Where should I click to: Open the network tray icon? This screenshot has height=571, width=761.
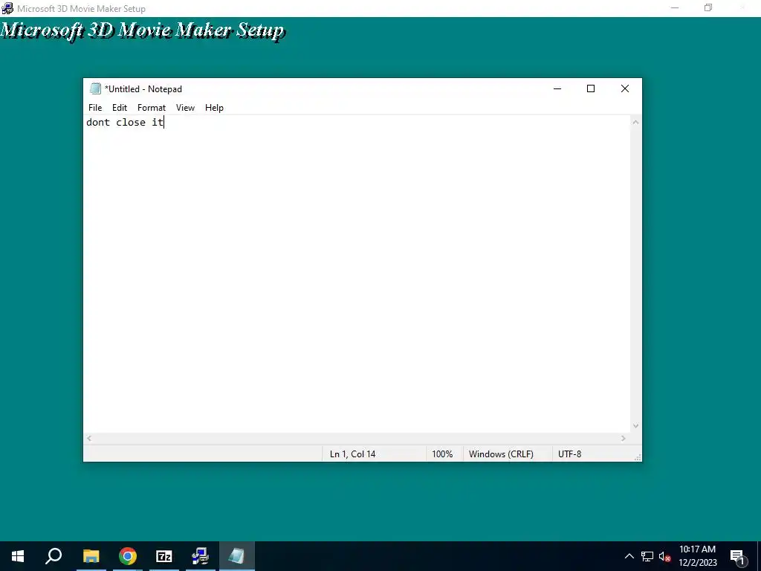tap(647, 556)
